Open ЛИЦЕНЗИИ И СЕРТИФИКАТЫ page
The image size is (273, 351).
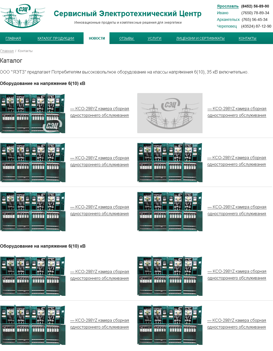pyautogui.click(x=200, y=38)
